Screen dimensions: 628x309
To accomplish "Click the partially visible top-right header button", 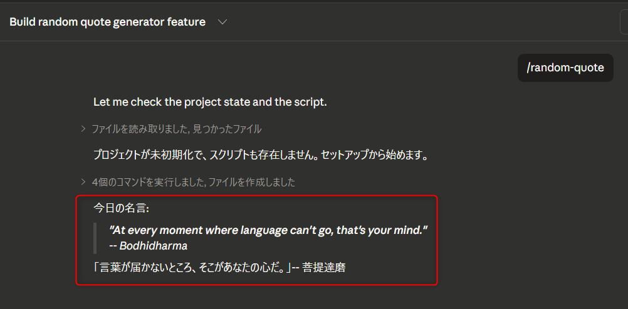I will [624, 23].
